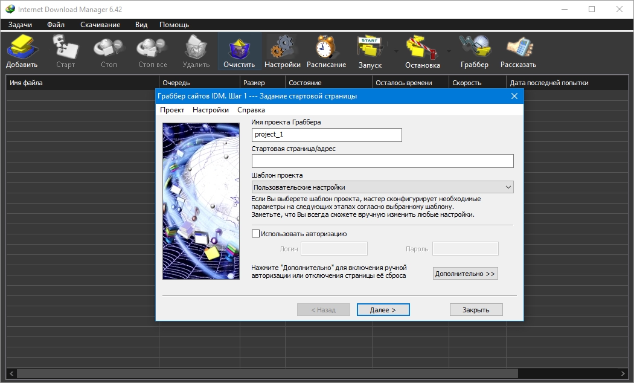Click the Осталось времени column header
Image resolution: width=634 pixels, height=383 pixels.
point(411,83)
